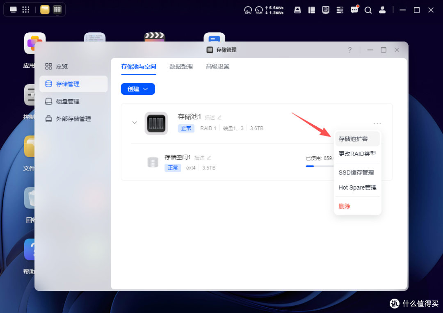Click the RAID 1 label of 存储池1
This screenshot has width=443, height=313.
(x=208, y=128)
